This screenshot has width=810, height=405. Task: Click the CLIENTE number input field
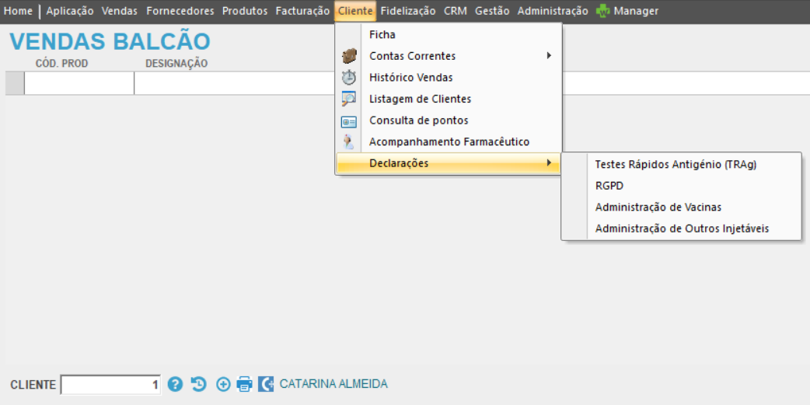[x=110, y=385]
